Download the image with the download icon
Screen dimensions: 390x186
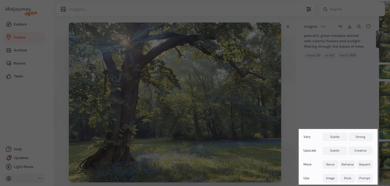tap(349, 27)
